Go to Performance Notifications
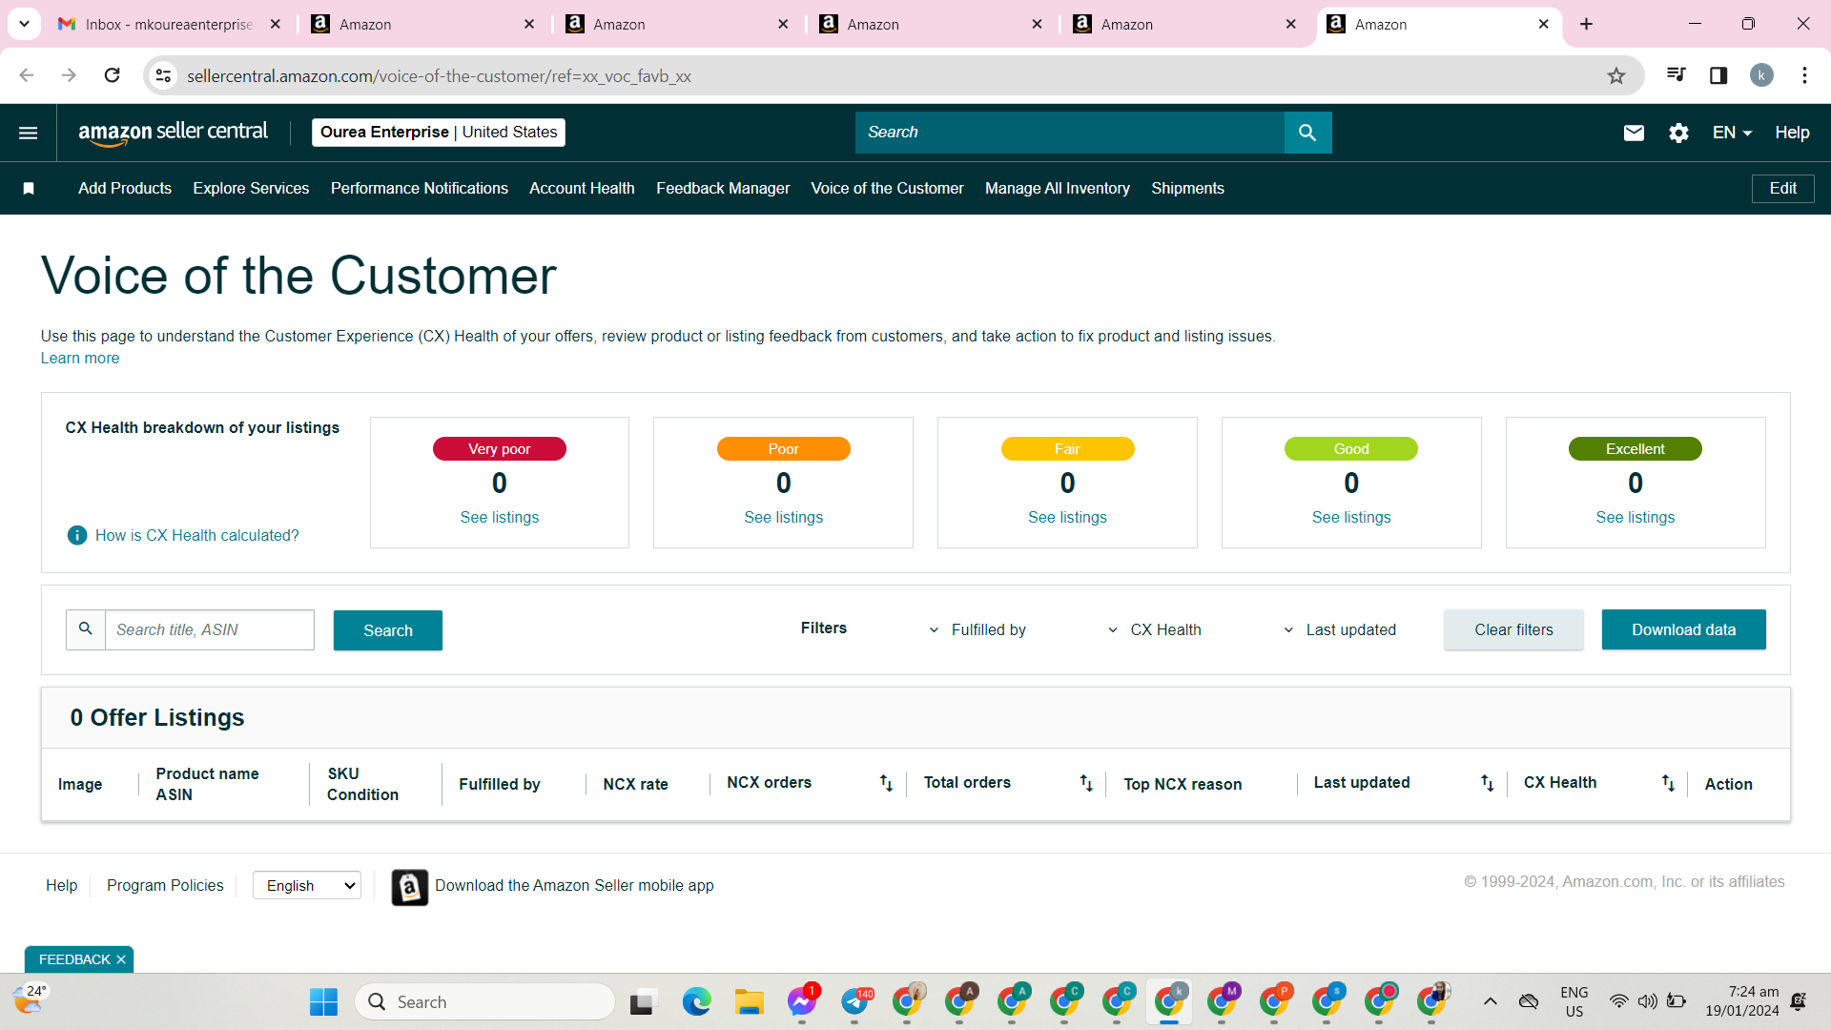 coord(420,189)
